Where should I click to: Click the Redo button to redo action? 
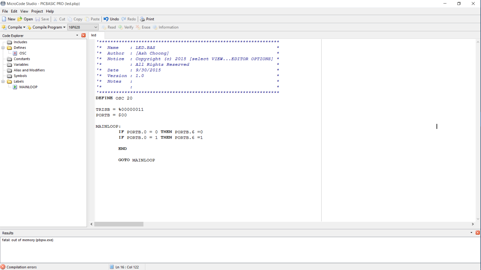pyautogui.click(x=129, y=19)
